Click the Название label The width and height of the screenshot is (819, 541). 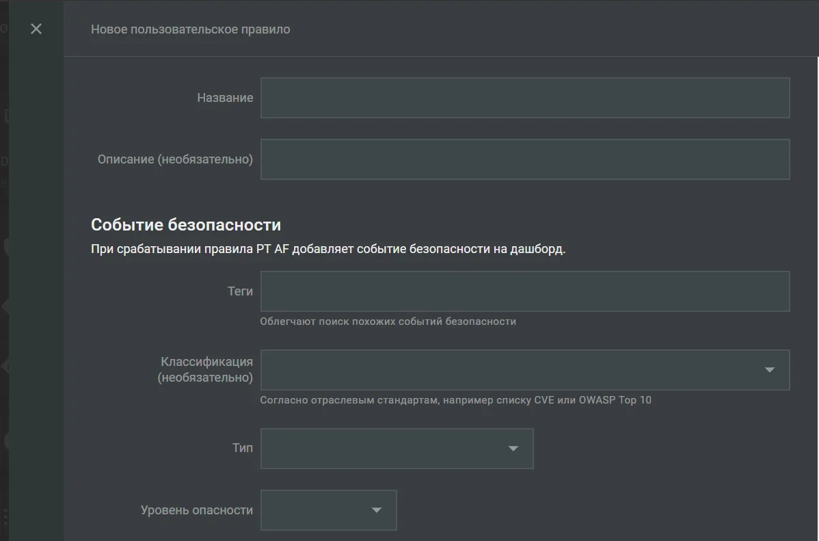tap(225, 98)
